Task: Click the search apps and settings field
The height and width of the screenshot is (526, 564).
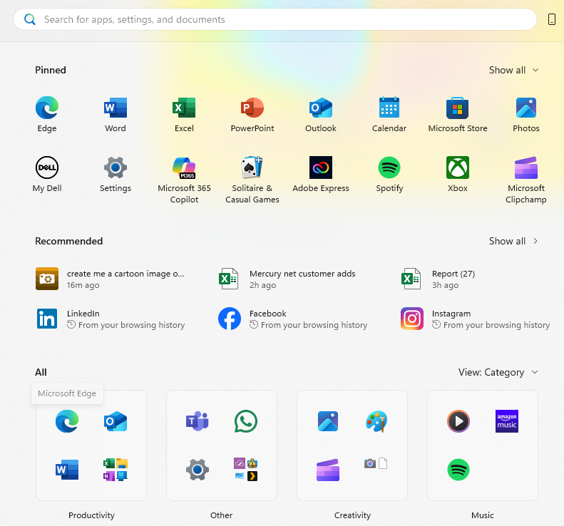Action: pyautogui.click(x=275, y=19)
